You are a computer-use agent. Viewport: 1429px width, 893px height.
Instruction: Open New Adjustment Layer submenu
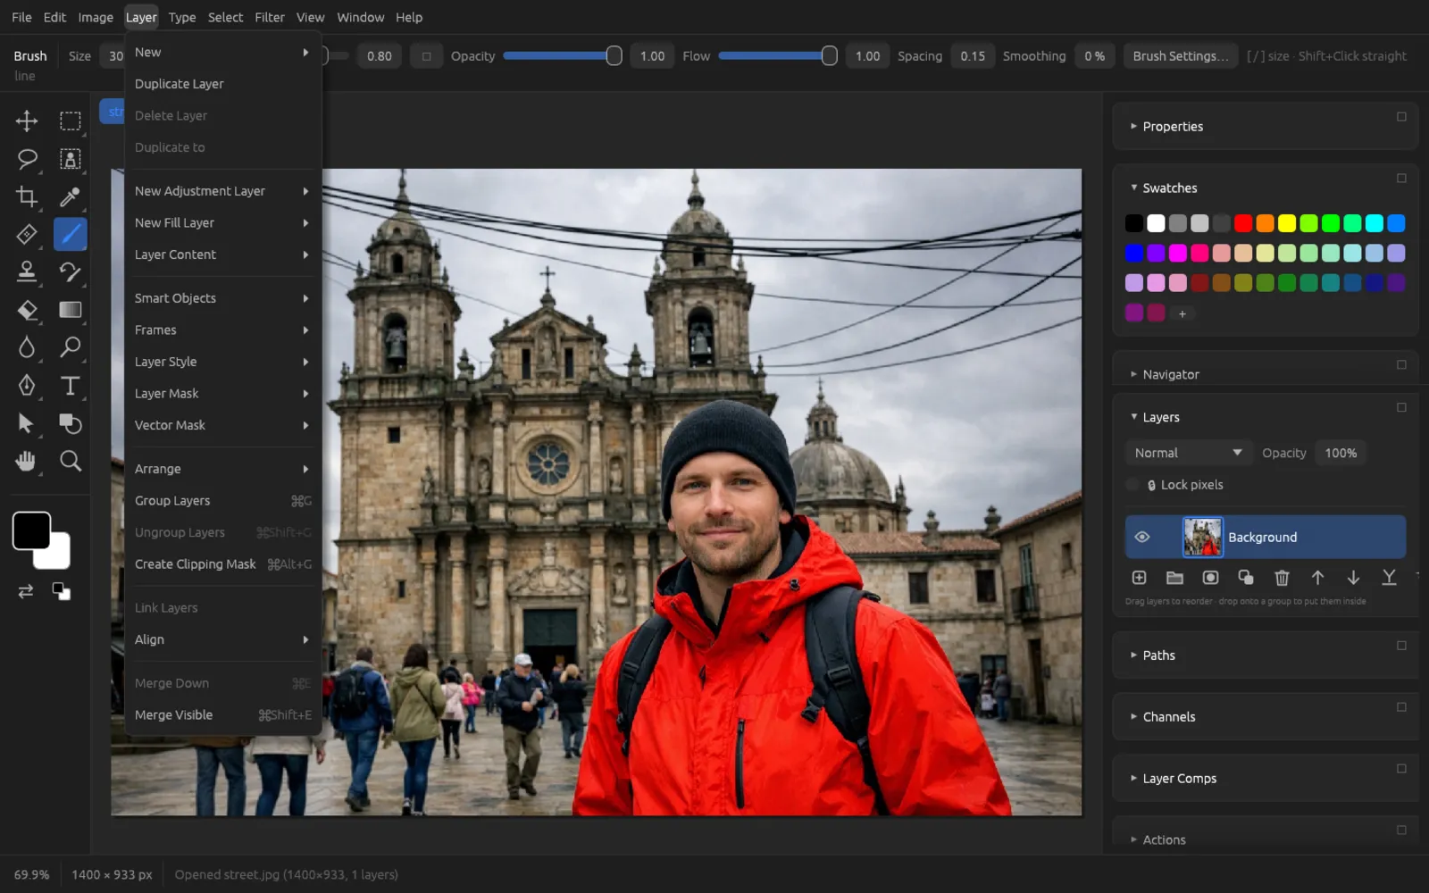tap(223, 191)
